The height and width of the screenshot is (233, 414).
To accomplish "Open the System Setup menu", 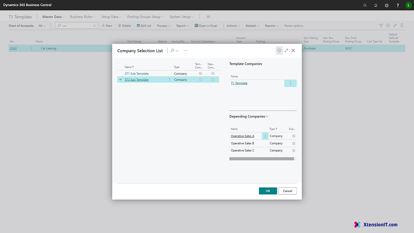I will (x=181, y=17).
